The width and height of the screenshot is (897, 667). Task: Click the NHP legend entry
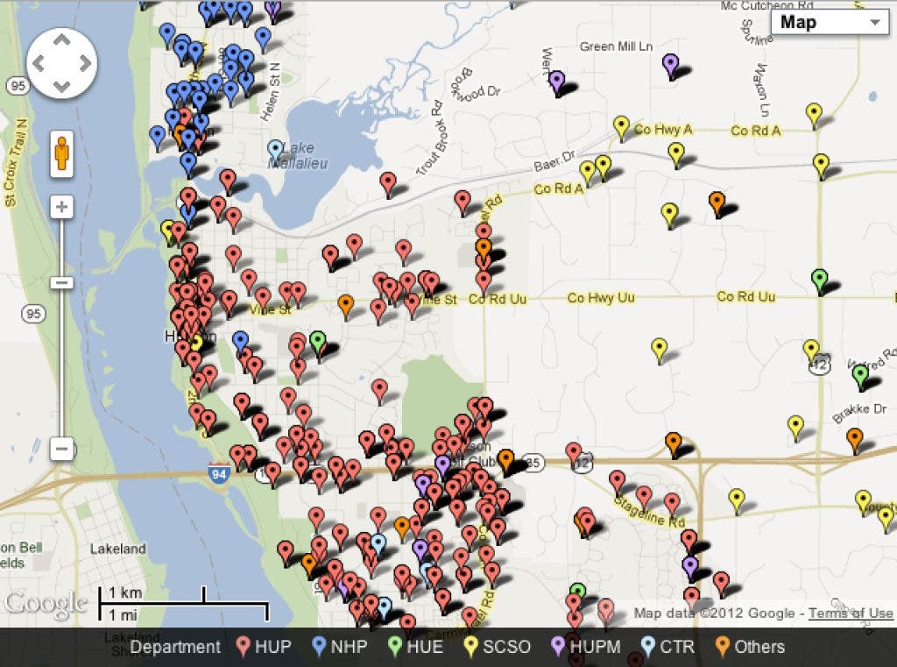(340, 647)
